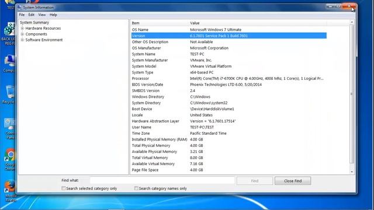374x210 pixels.
Task: Select the System Directory row
Action: [228, 103]
